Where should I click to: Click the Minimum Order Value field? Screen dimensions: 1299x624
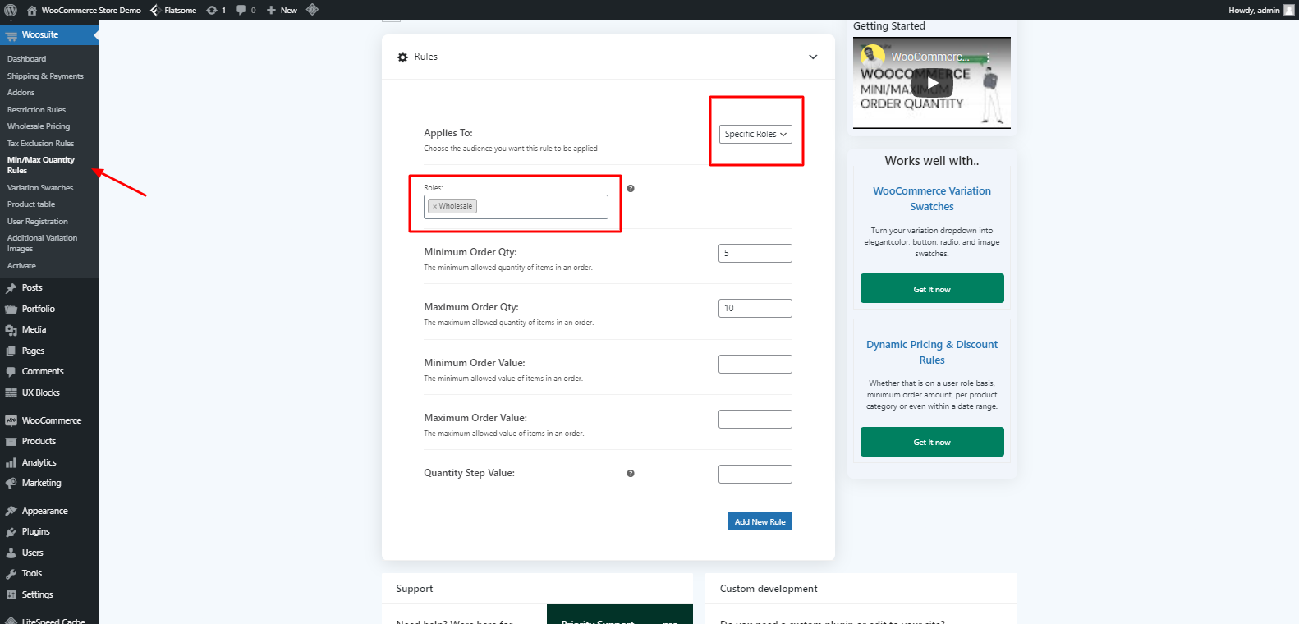tap(755, 364)
